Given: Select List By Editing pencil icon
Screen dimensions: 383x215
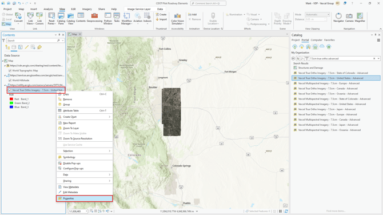Looking at the screenshot, I should (x=27, y=47).
